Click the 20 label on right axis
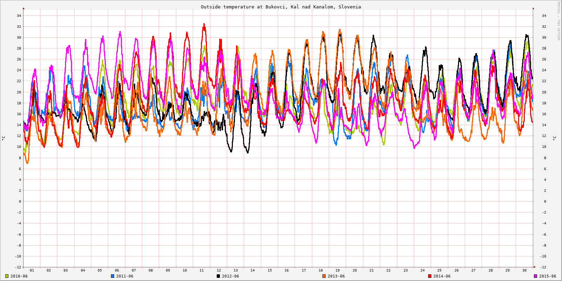This screenshot has width=562, height=281. point(544,92)
